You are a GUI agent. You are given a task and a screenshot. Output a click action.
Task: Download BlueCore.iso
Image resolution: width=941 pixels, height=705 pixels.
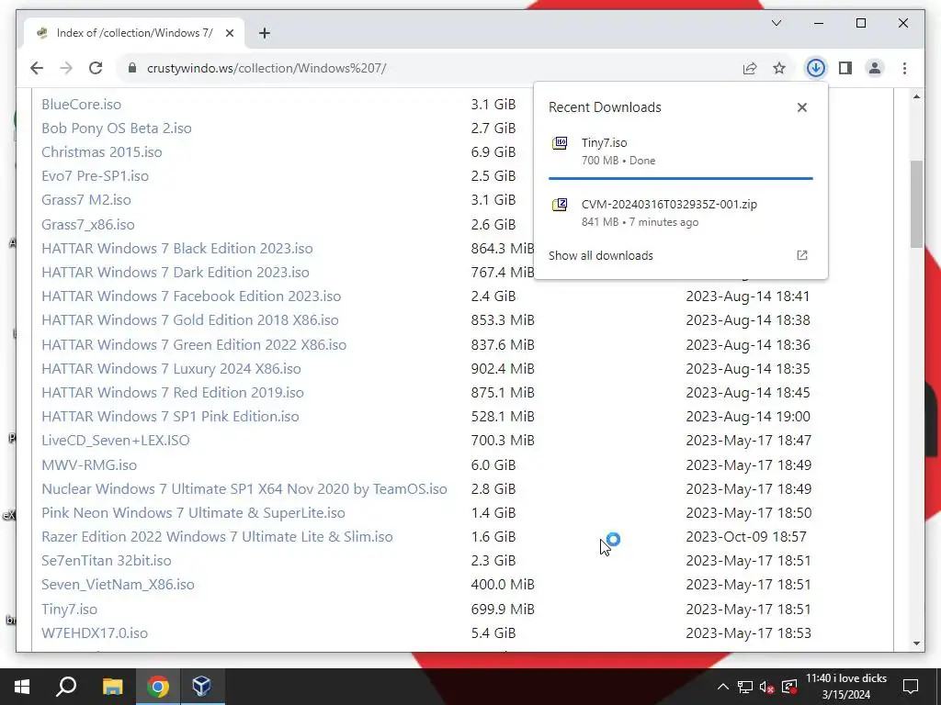click(81, 105)
